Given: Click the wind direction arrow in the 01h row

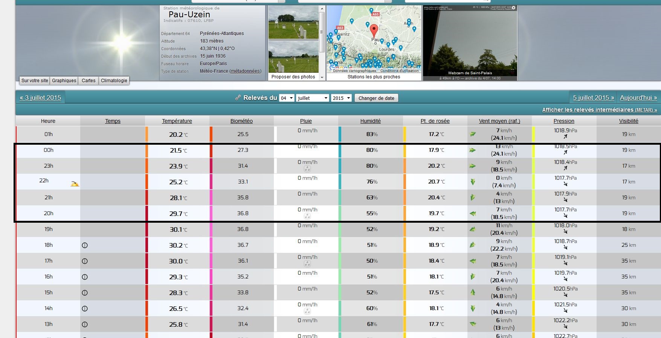Looking at the screenshot, I should (473, 134).
